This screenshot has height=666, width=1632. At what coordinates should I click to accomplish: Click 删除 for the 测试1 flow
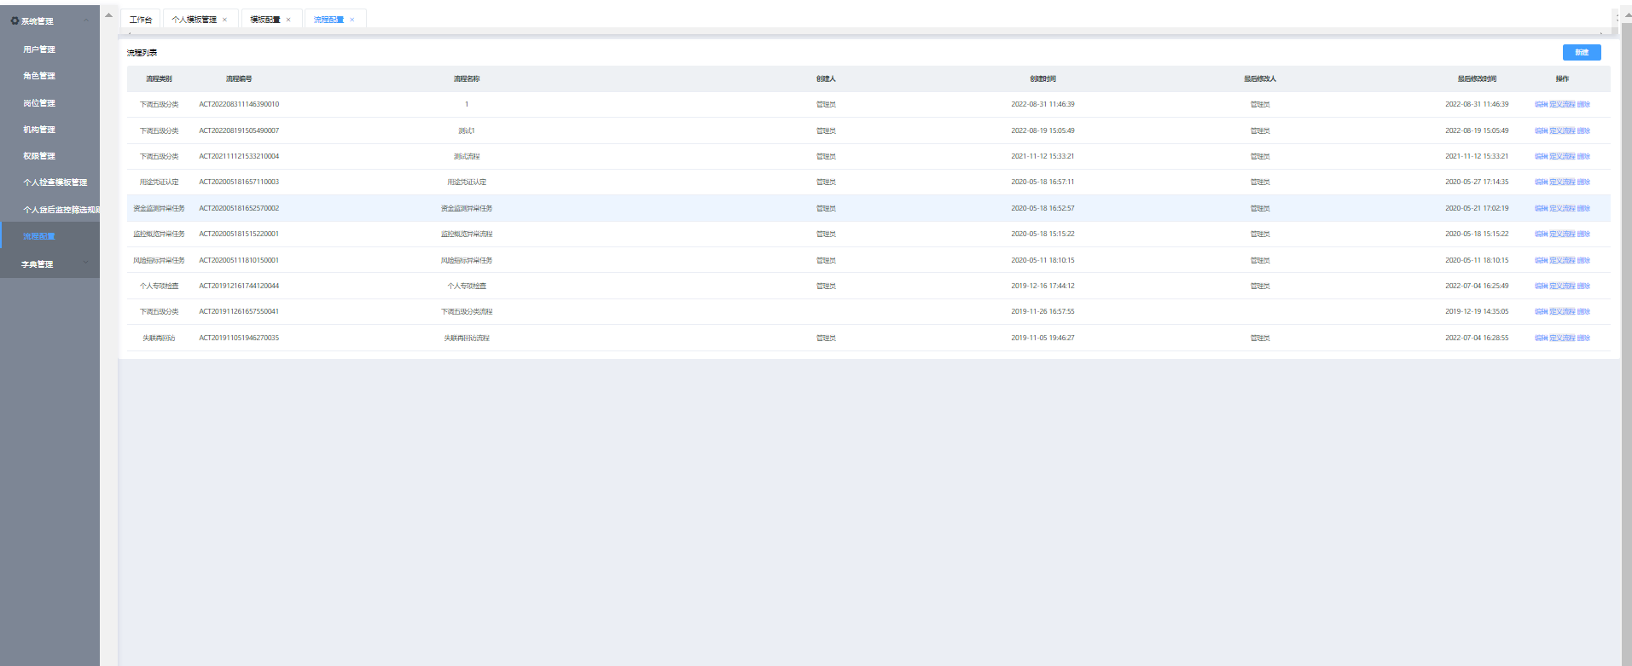click(1583, 130)
